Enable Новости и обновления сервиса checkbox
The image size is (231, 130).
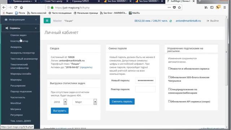(169, 68)
